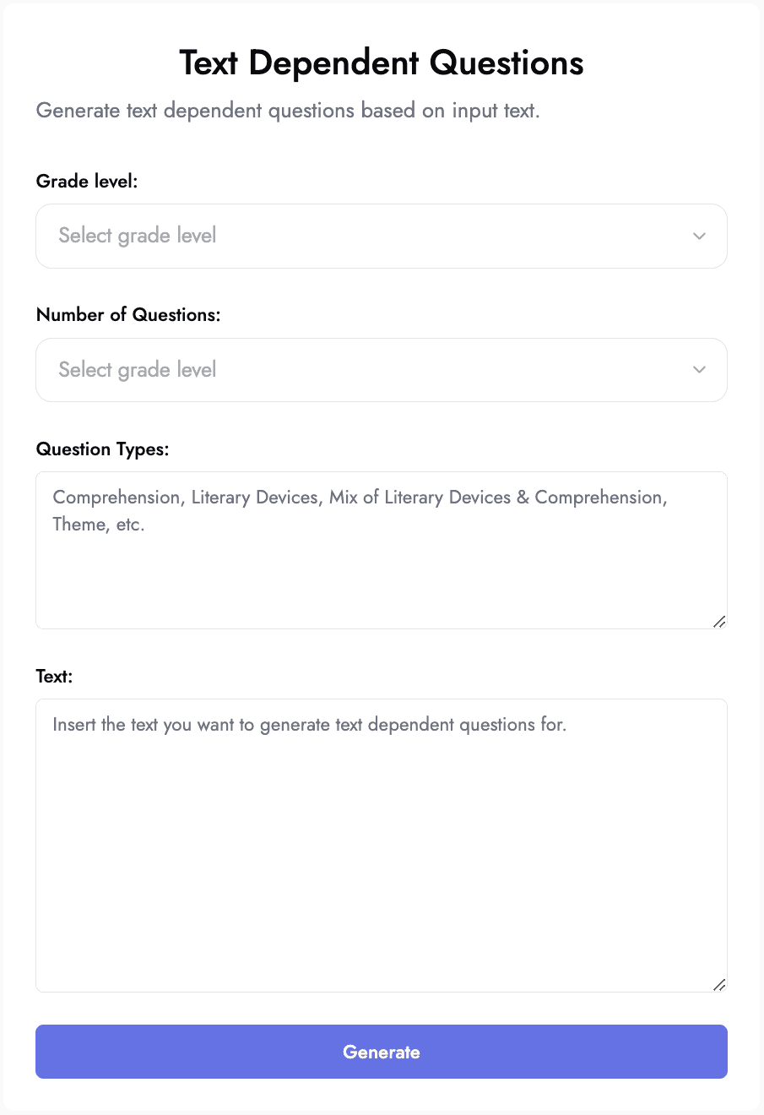
Task: Click the resize handle of the Text box
Action: point(719,985)
